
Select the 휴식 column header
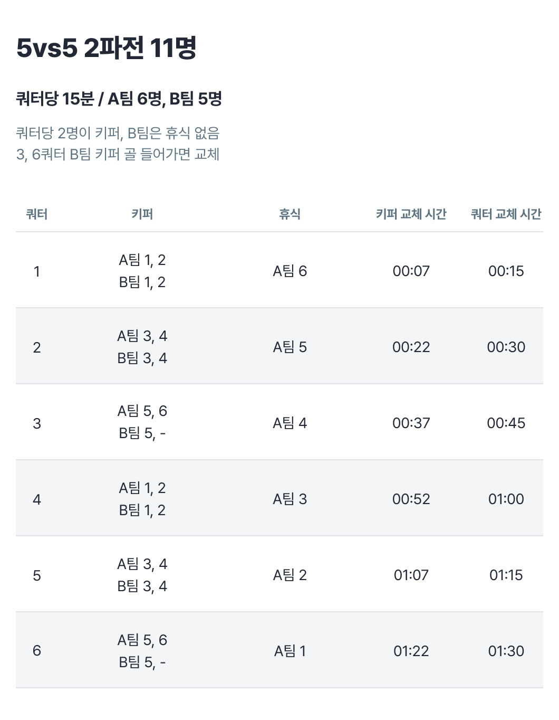[290, 214]
